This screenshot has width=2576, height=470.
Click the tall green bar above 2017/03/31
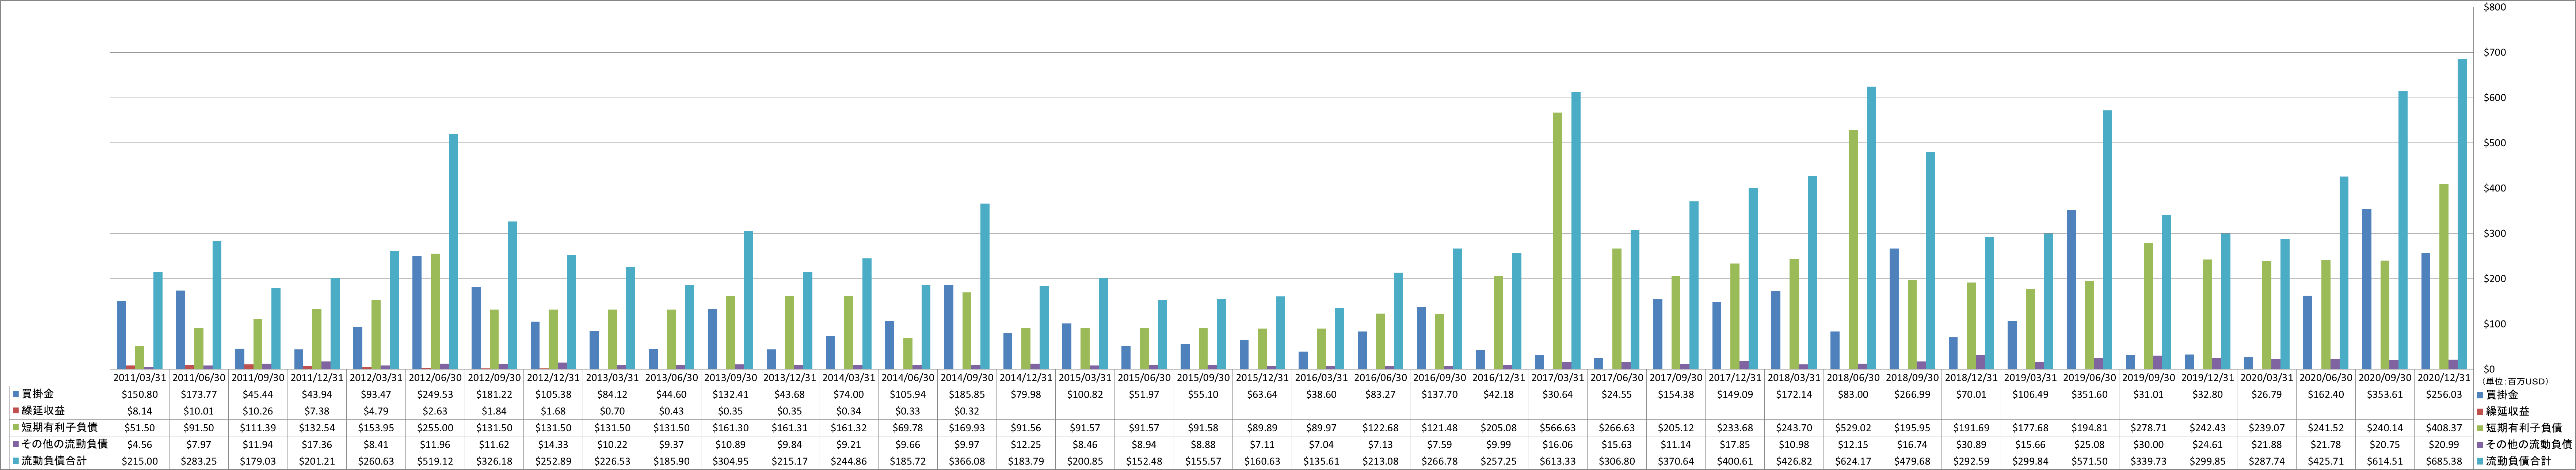(1558, 241)
